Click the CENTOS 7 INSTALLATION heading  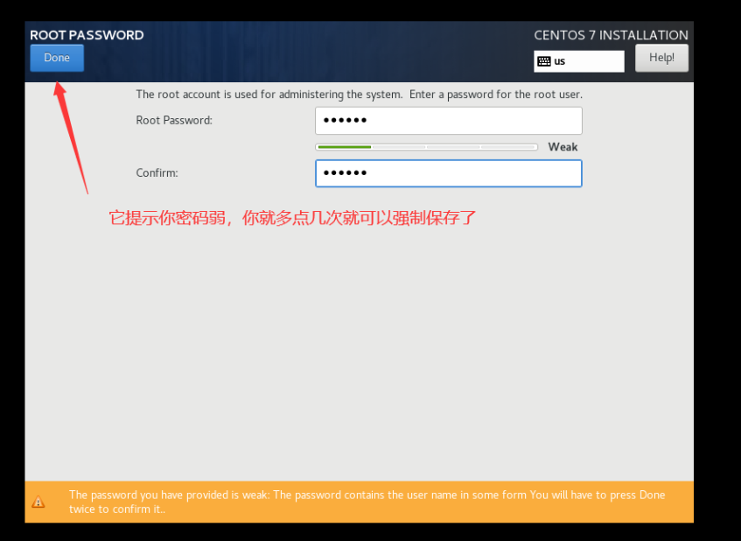611,35
